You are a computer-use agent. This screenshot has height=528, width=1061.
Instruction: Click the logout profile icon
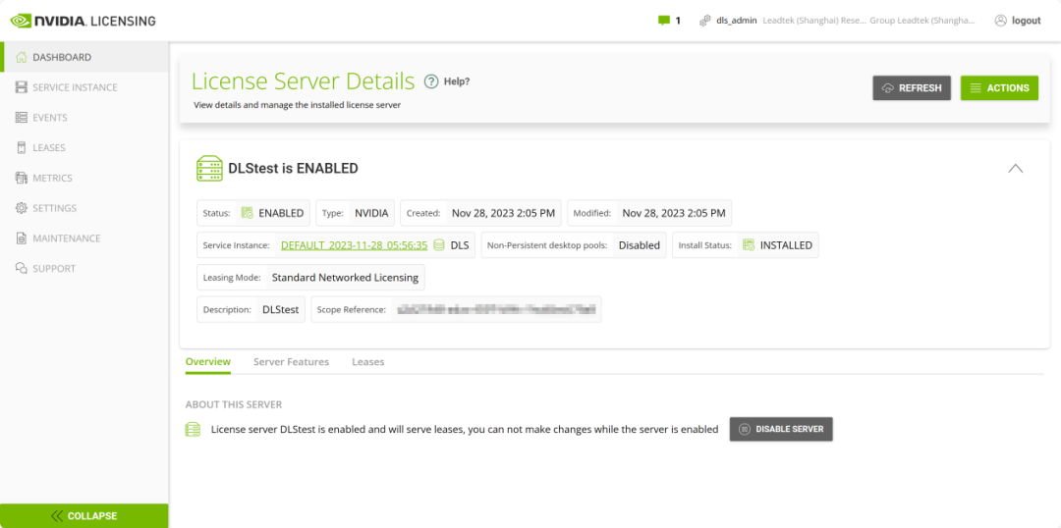tap(1001, 21)
